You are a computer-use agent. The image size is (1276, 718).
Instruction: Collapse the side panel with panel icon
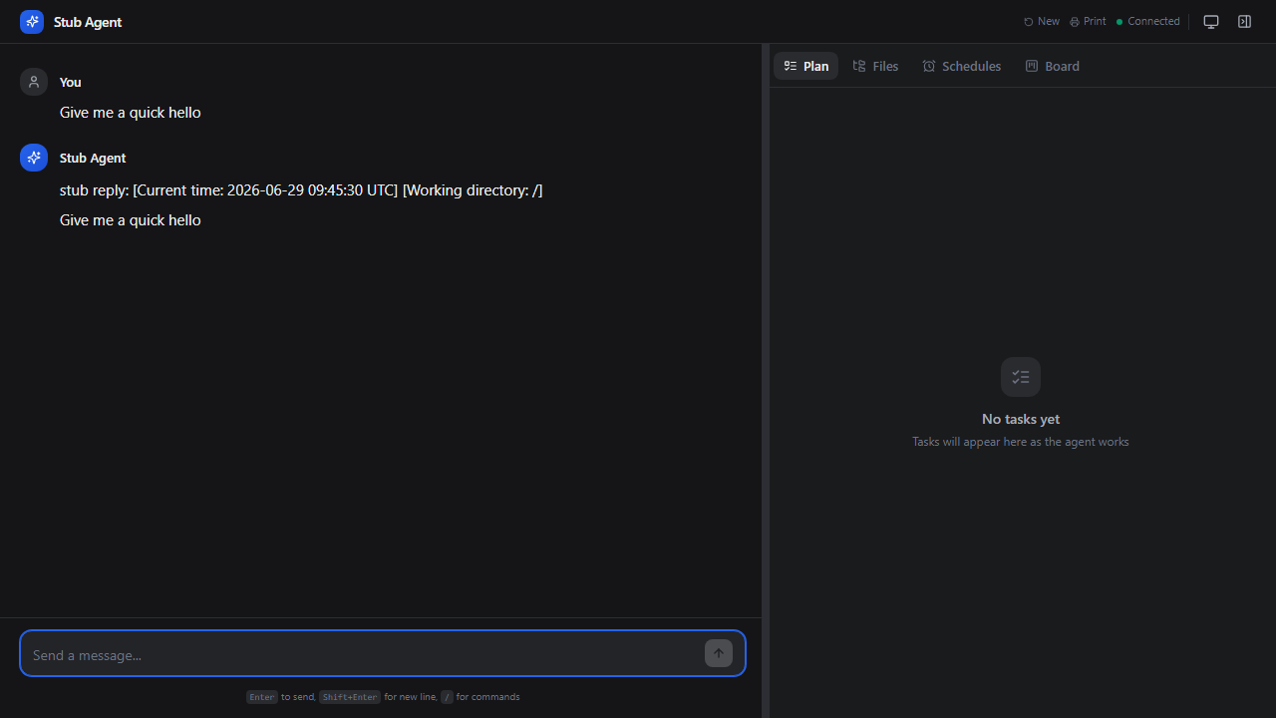pos(1244,21)
